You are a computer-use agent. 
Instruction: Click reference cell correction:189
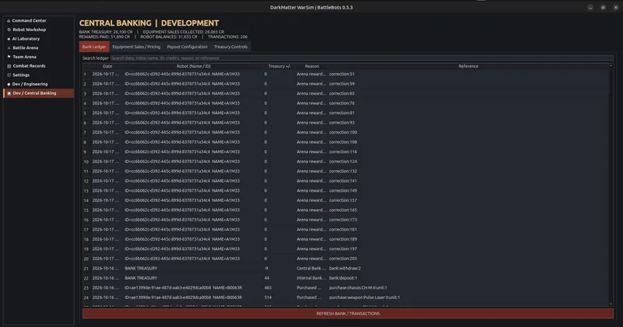(343, 239)
